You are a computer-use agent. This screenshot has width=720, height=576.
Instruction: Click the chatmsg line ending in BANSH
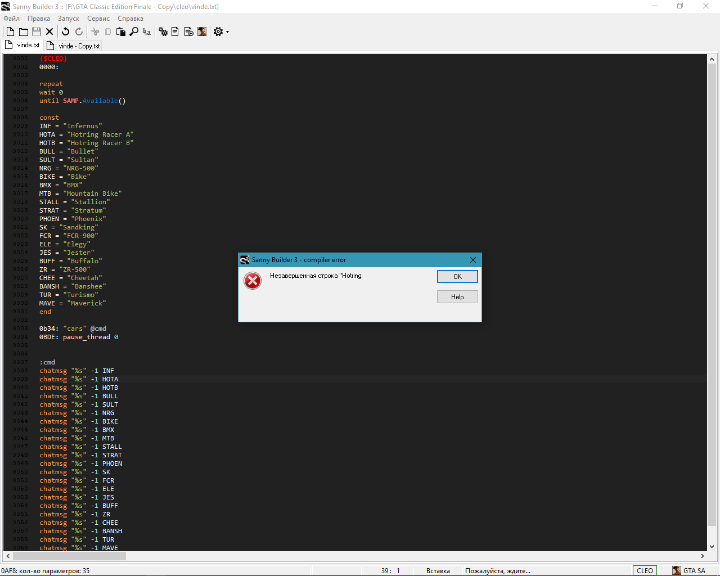pyautogui.click(x=80, y=531)
